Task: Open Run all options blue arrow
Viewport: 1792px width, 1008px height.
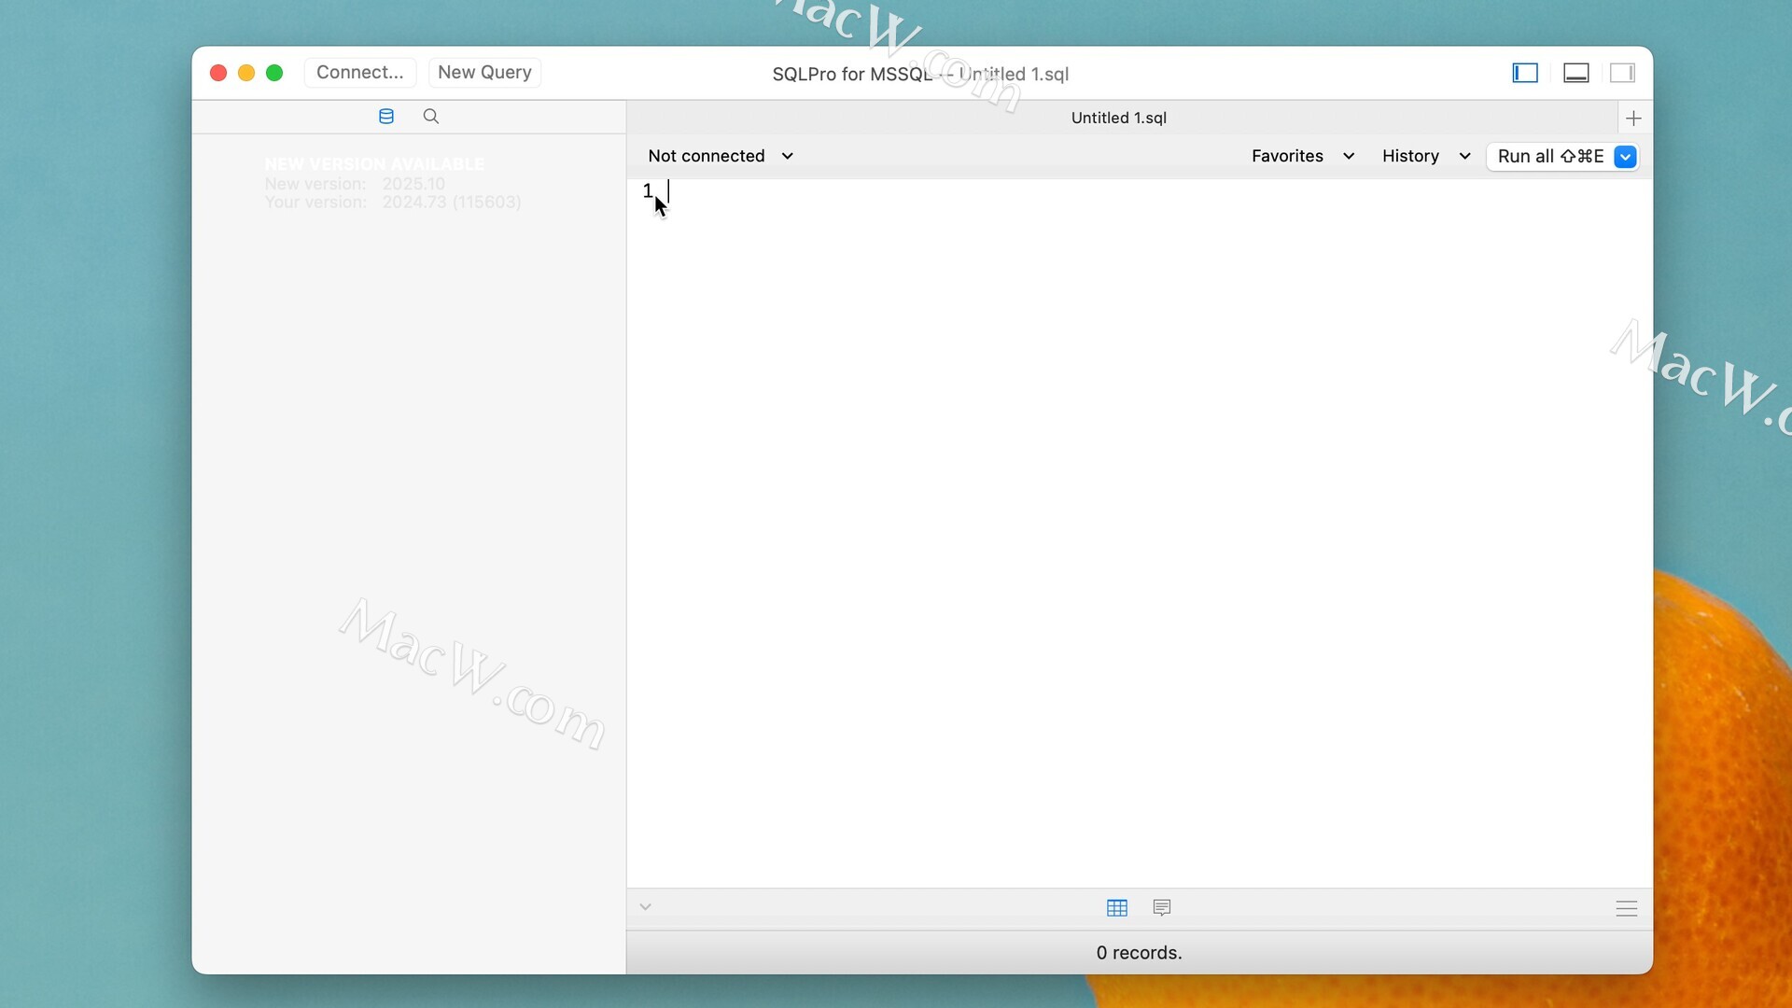Action: click(x=1625, y=157)
